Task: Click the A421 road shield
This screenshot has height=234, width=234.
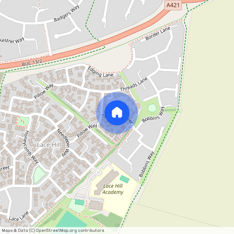Action: point(173,5)
